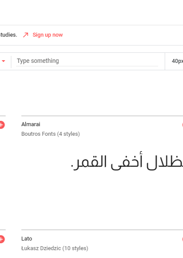Click the divider line above the Lato card

tap(102, 230)
